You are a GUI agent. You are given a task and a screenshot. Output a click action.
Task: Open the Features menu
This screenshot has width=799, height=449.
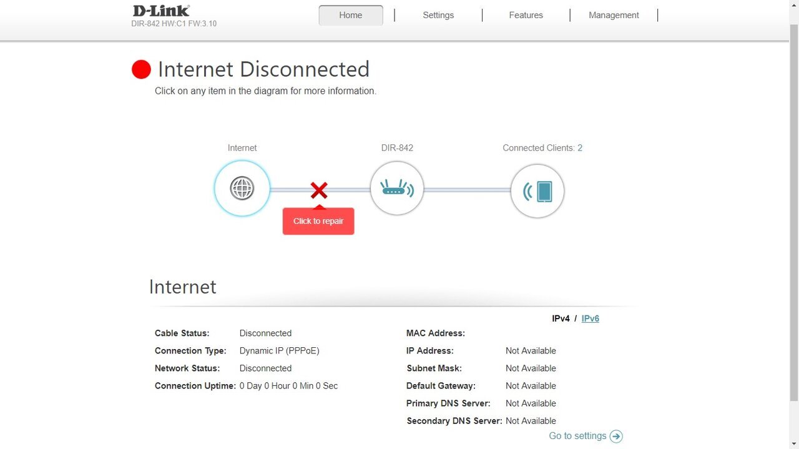[526, 15]
